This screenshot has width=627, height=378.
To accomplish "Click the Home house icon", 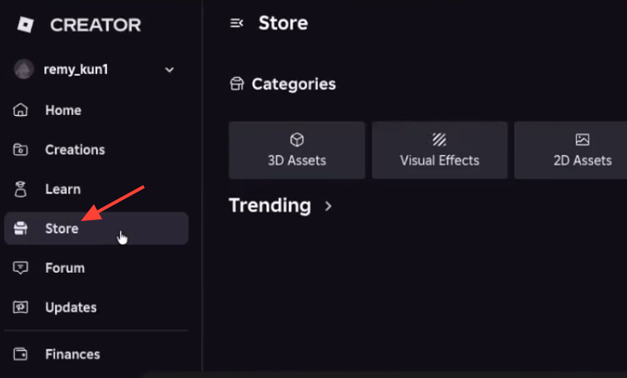I will click(x=21, y=110).
